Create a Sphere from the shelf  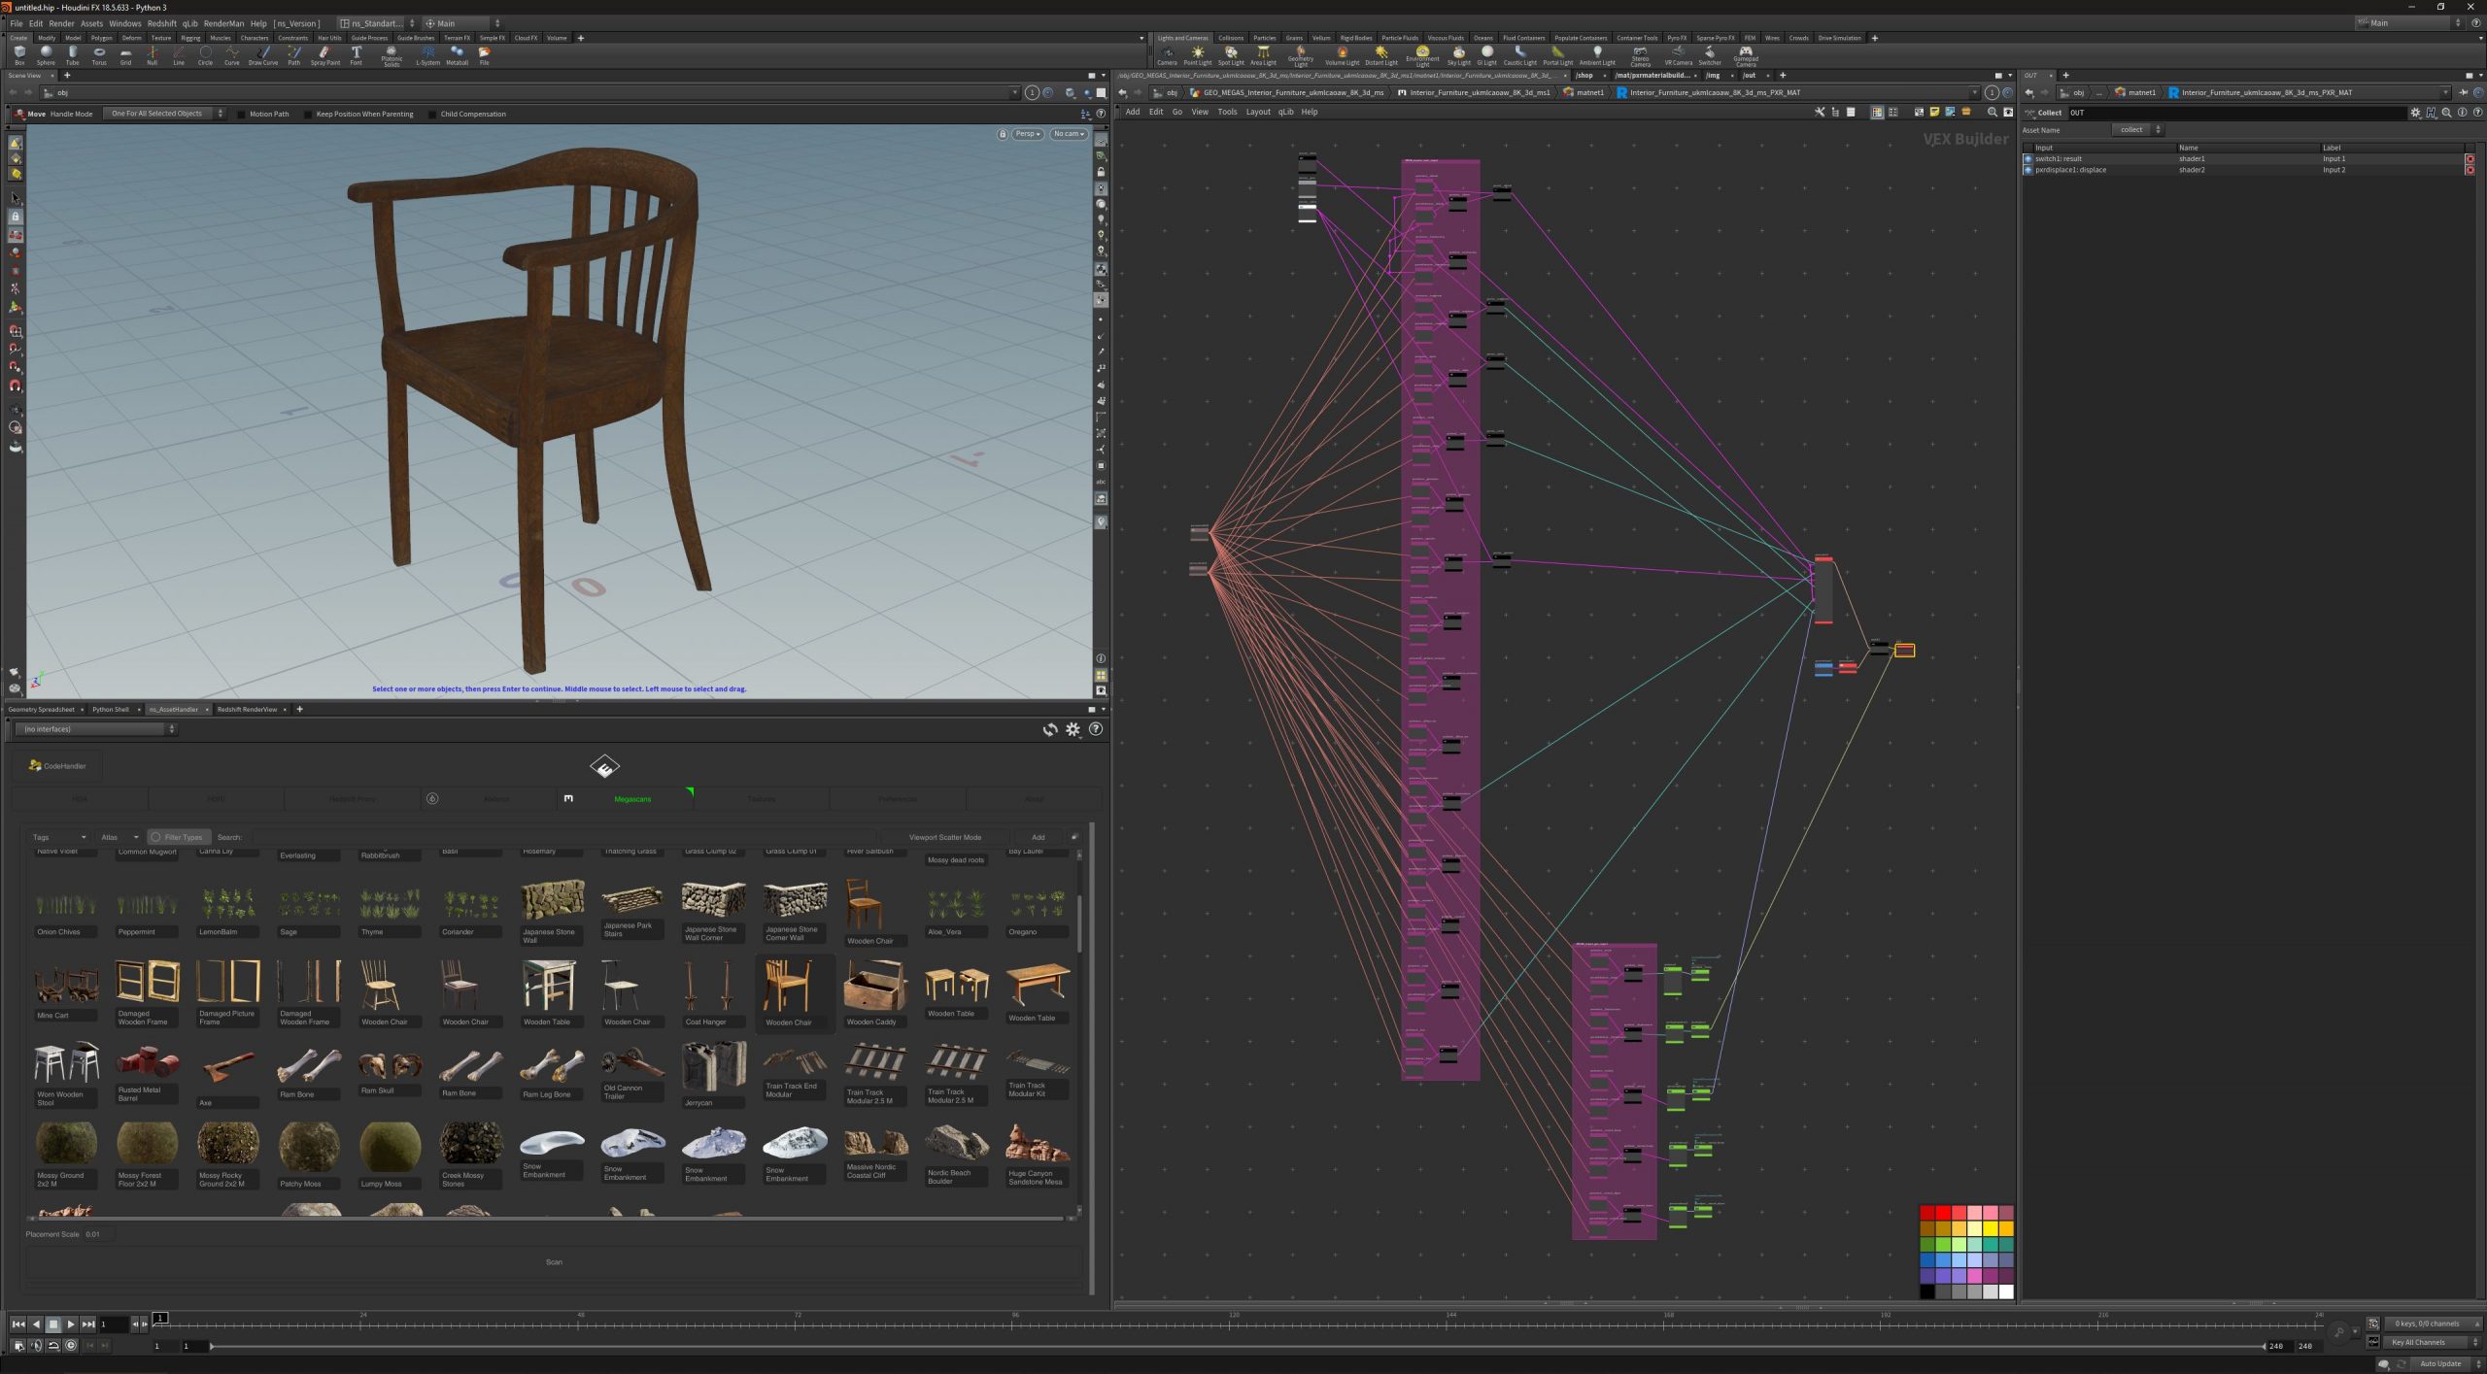(46, 54)
